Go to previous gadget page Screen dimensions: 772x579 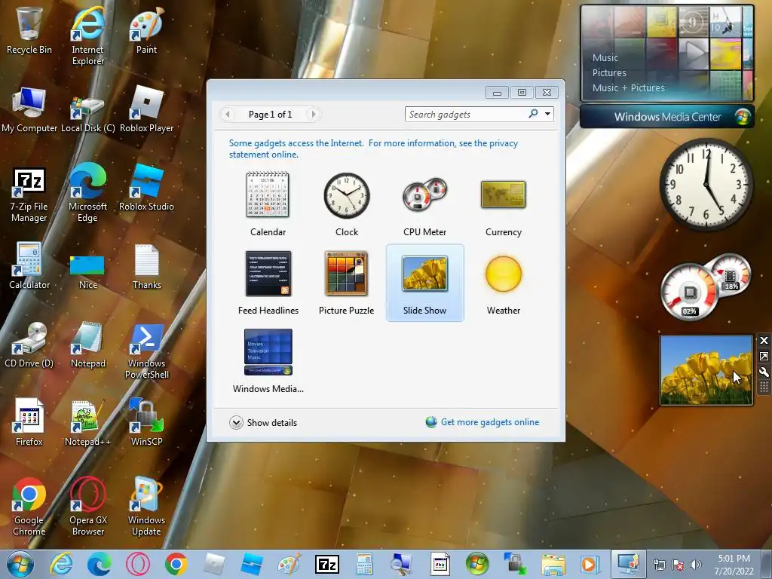[227, 115]
